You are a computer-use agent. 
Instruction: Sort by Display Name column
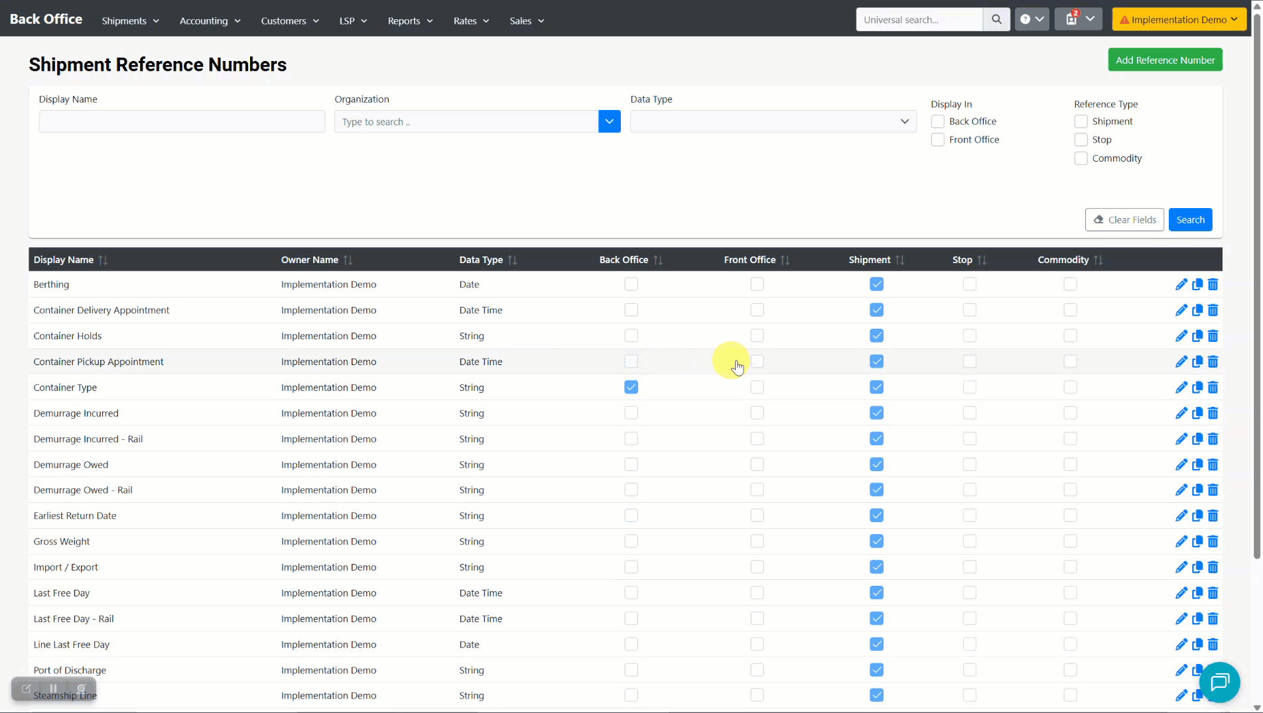tap(103, 260)
